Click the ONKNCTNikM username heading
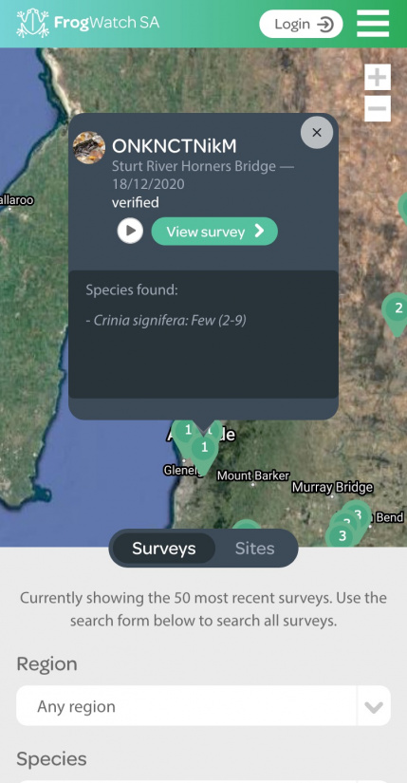 coord(175,146)
